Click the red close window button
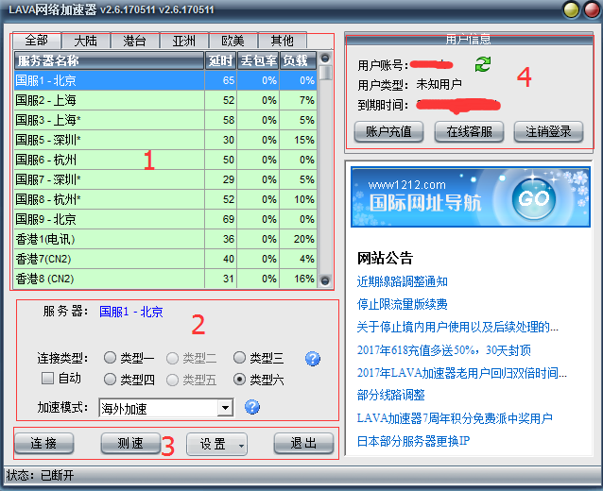The width and height of the screenshot is (603, 491). coord(593,10)
